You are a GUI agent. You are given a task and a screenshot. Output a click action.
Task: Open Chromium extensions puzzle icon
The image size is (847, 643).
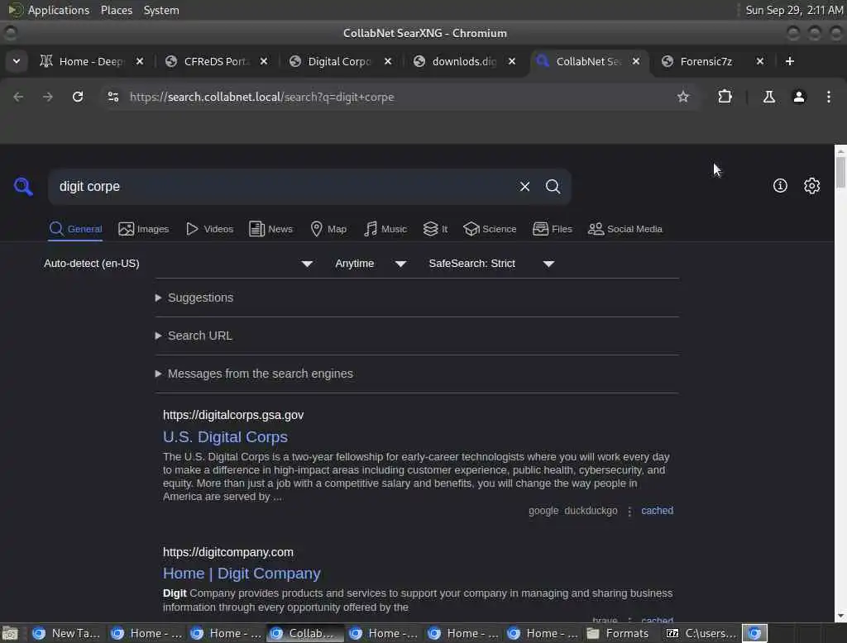click(x=725, y=97)
